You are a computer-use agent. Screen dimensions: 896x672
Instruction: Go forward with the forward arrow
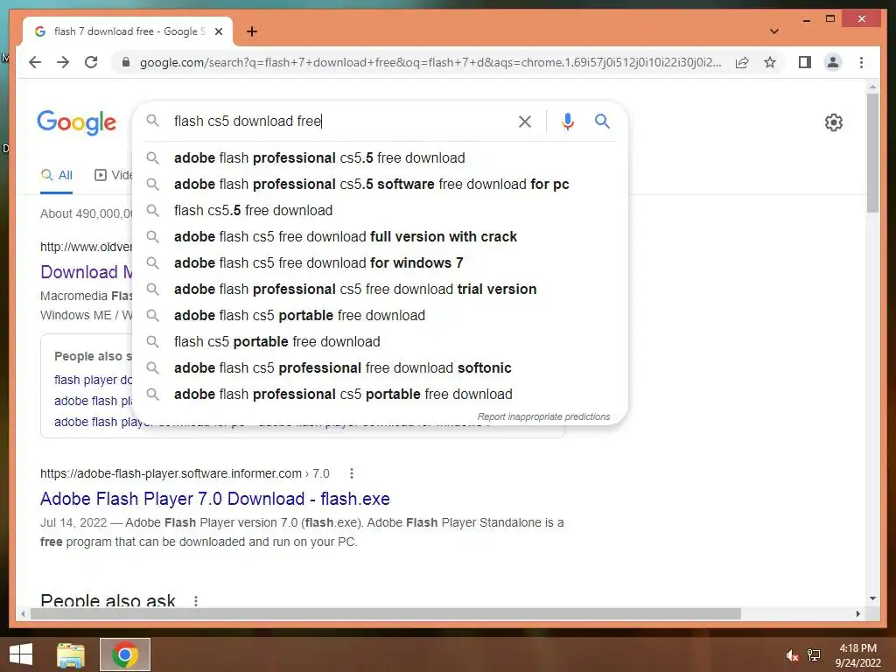coord(63,62)
